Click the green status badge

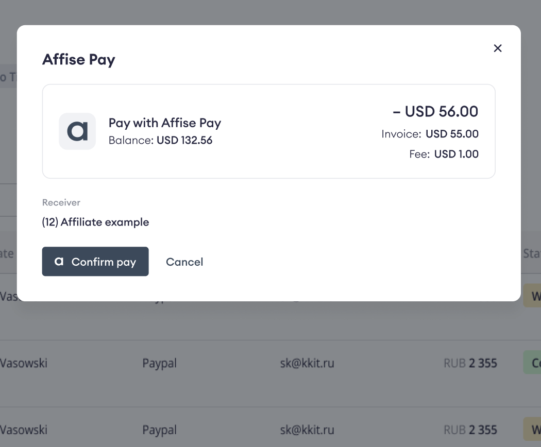point(533,363)
